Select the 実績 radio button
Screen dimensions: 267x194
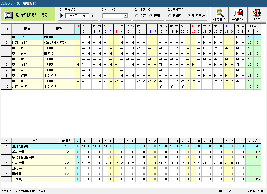[151, 16]
